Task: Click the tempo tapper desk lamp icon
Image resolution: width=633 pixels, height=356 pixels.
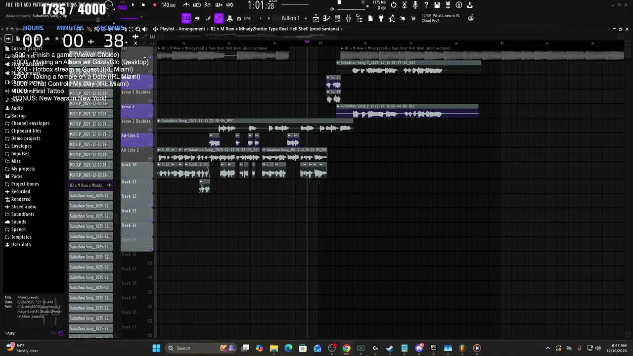Action: point(392,18)
